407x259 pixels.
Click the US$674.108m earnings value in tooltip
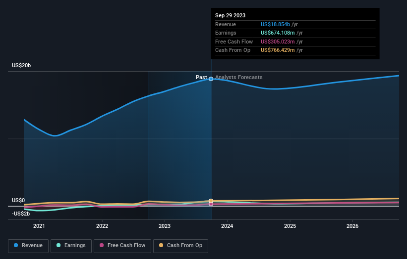278,33
